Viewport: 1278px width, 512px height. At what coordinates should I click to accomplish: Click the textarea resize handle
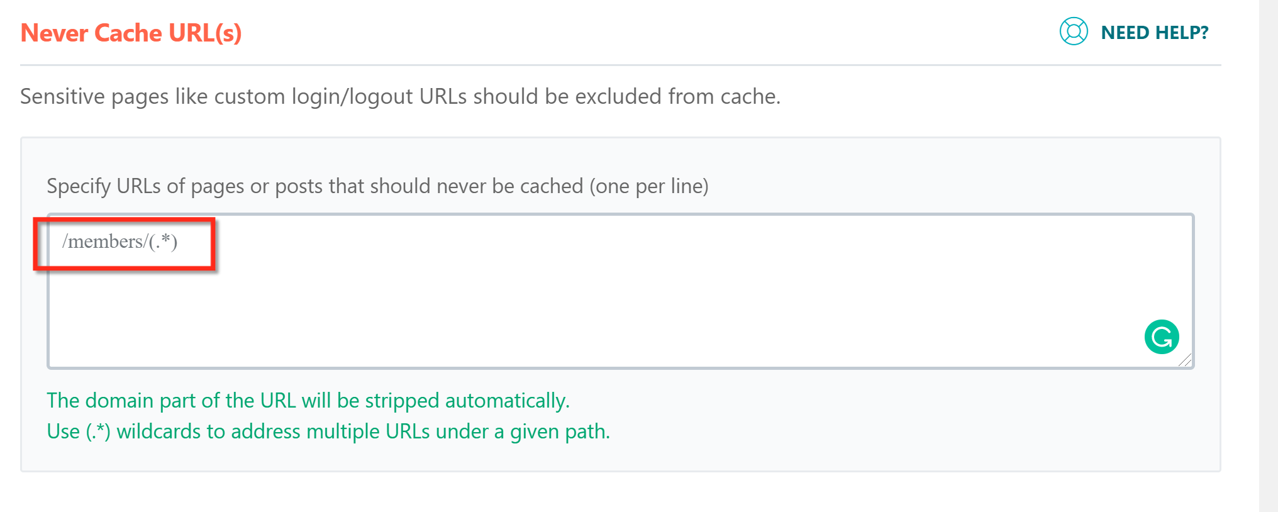point(1185,360)
